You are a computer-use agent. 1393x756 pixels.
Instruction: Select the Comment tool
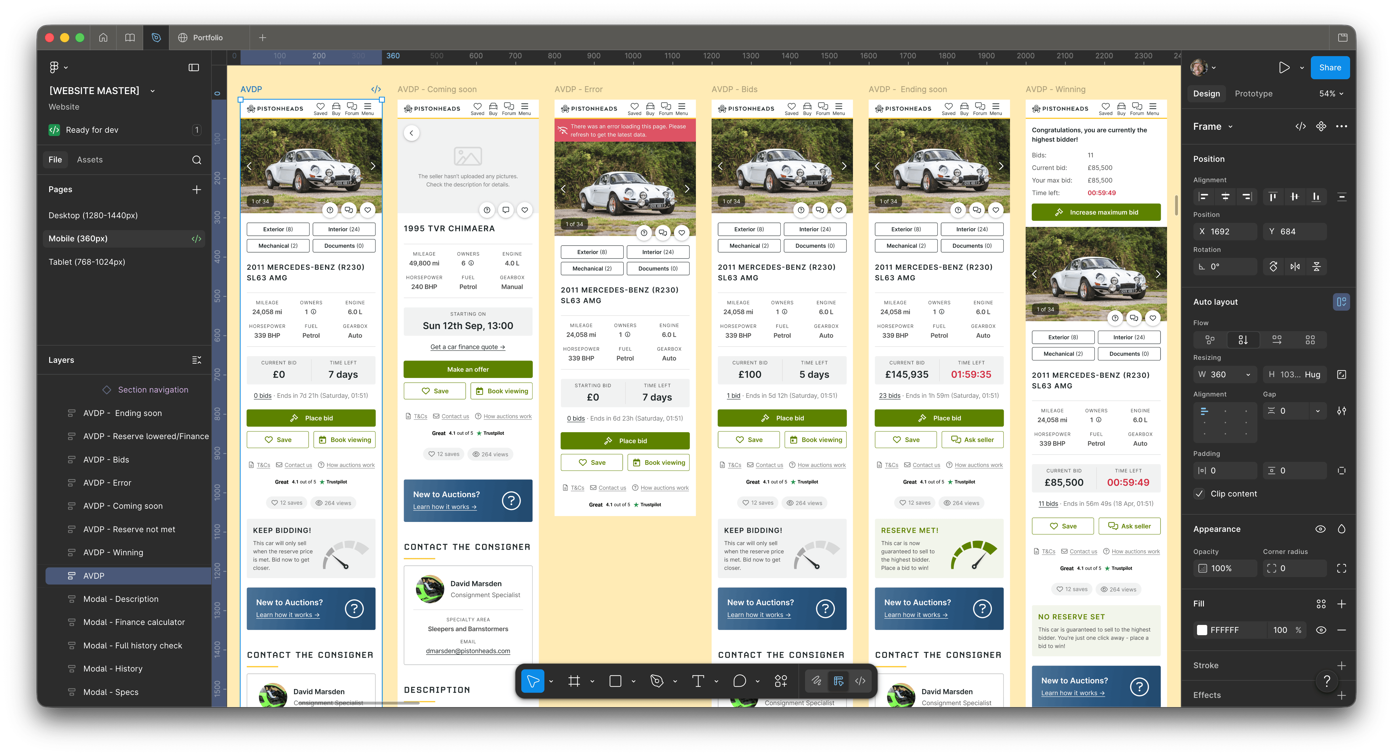pyautogui.click(x=739, y=681)
